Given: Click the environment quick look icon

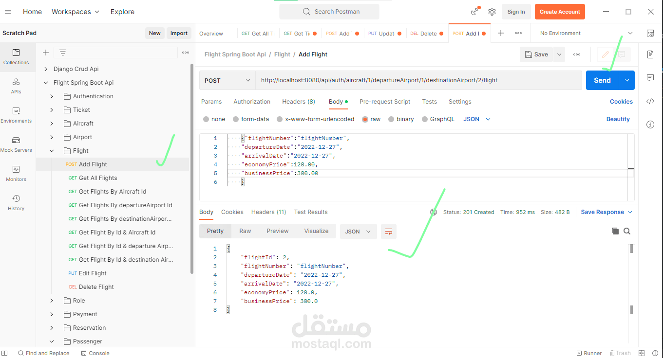Looking at the screenshot, I should point(650,33).
